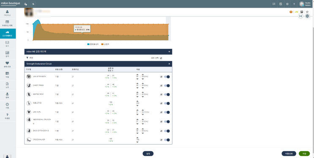Click the question-mark help icon in header

pyautogui.click(x=294, y=4)
